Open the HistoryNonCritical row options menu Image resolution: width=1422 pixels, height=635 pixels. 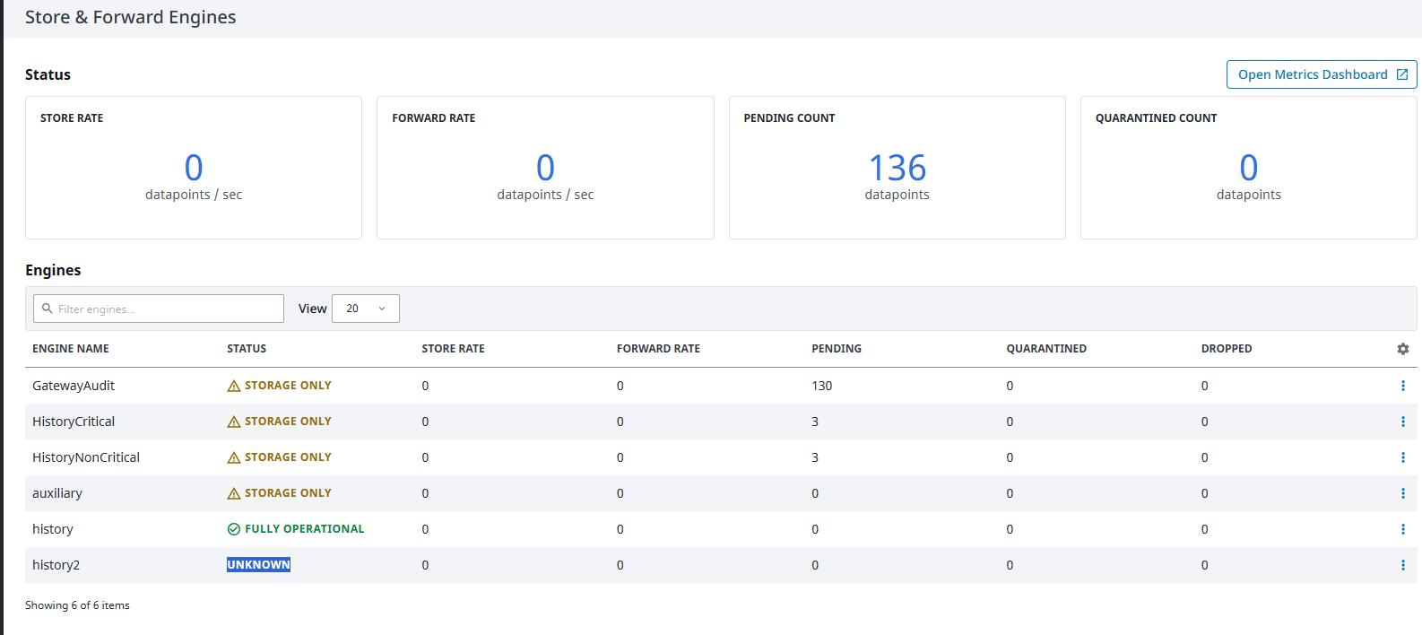click(1403, 457)
